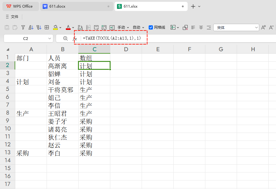Click the four-square table grid icon
The height and width of the screenshot is (189, 276).
pos(47,27)
